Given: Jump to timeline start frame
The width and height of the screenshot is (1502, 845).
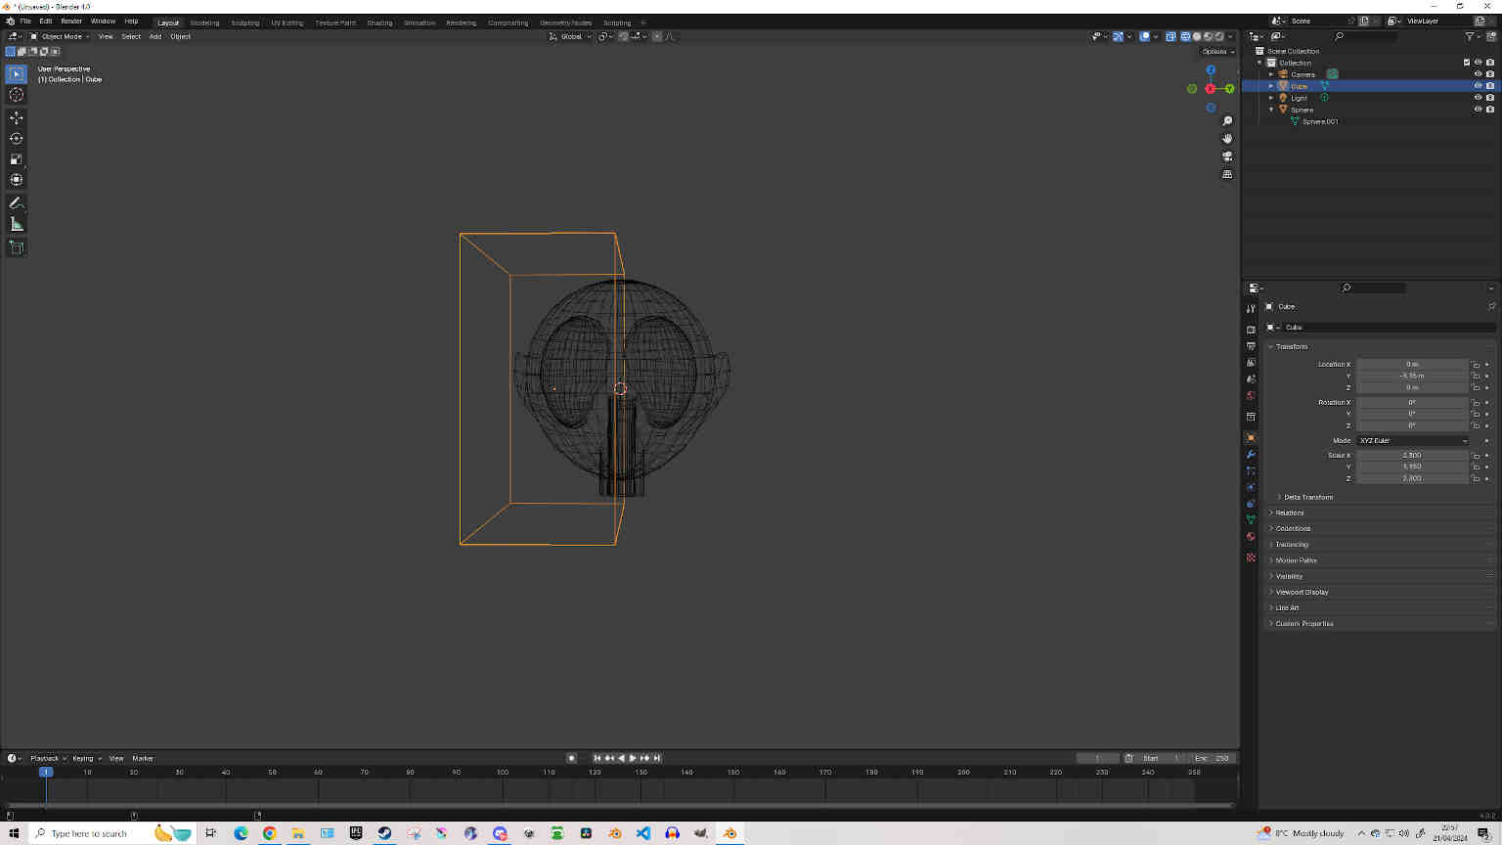Looking at the screenshot, I should [x=597, y=758].
